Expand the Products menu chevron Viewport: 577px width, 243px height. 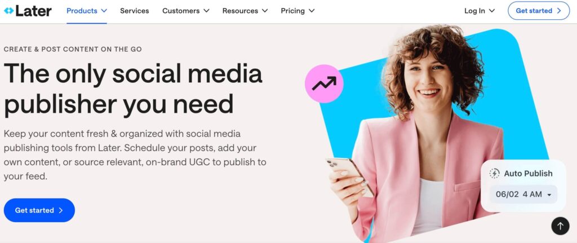pos(104,11)
